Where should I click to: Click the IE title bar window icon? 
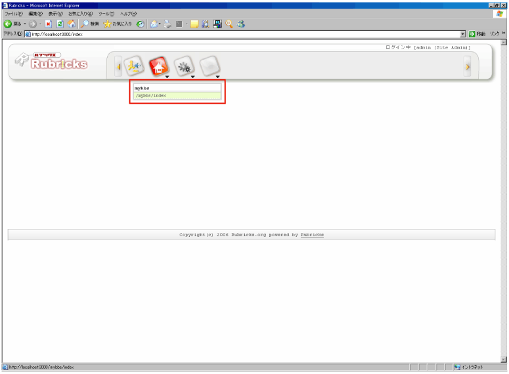pos(5,5)
